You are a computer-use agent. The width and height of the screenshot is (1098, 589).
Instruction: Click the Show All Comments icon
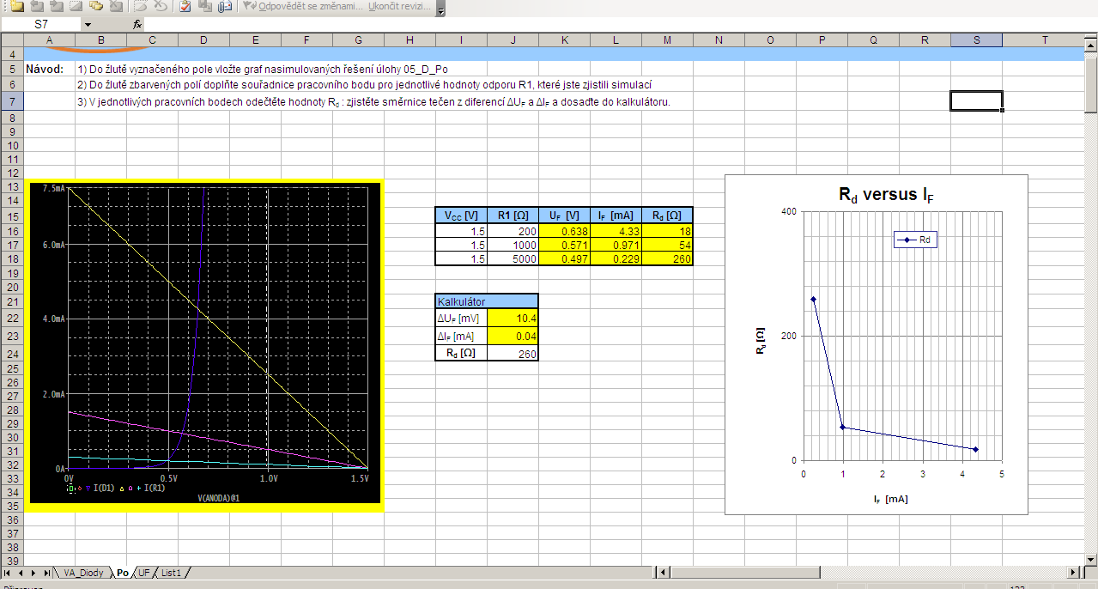tap(95, 6)
